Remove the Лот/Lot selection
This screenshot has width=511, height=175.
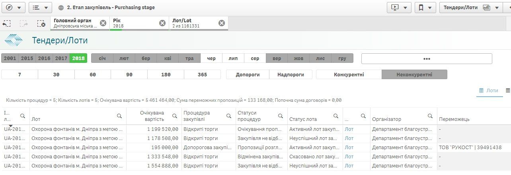222,23
